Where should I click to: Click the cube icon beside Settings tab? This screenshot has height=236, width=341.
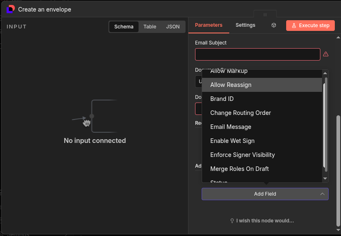(273, 25)
